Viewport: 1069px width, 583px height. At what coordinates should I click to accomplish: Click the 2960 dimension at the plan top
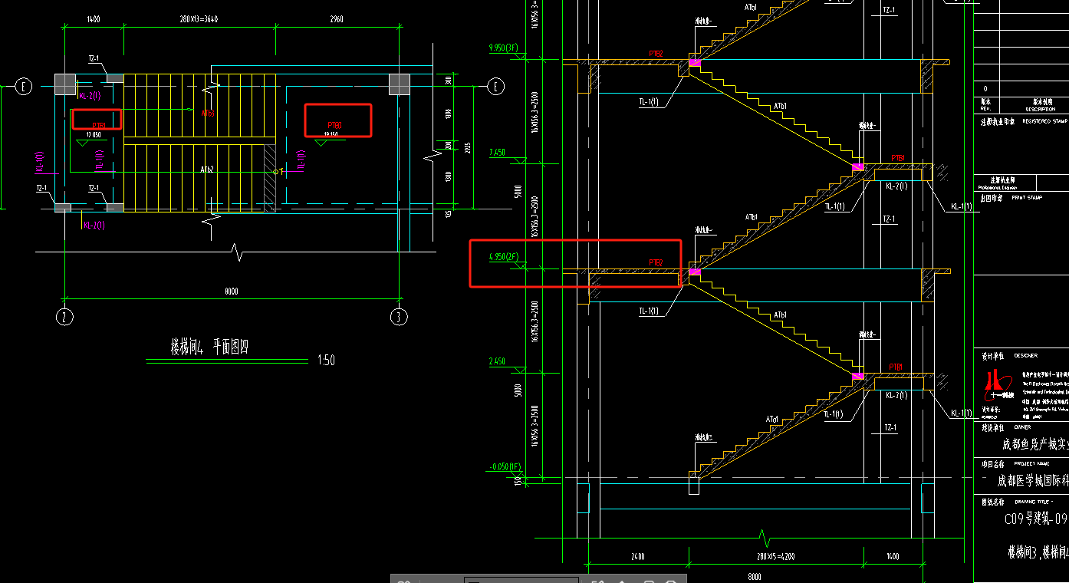(x=338, y=19)
